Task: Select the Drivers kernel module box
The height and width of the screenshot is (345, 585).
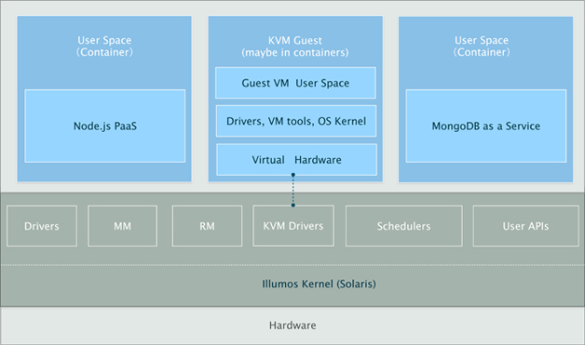Action: 42,226
